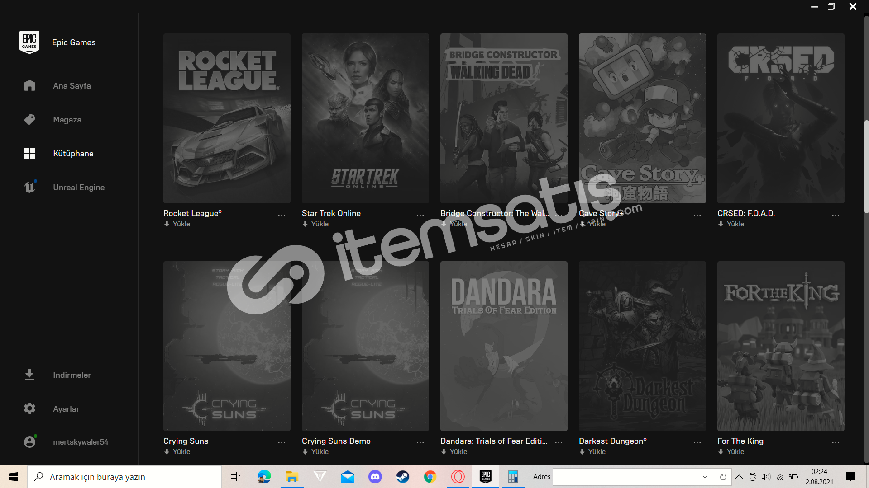Image resolution: width=869 pixels, height=488 pixels.
Task: Open Unreal Engine logo icon
Action: (x=30, y=187)
